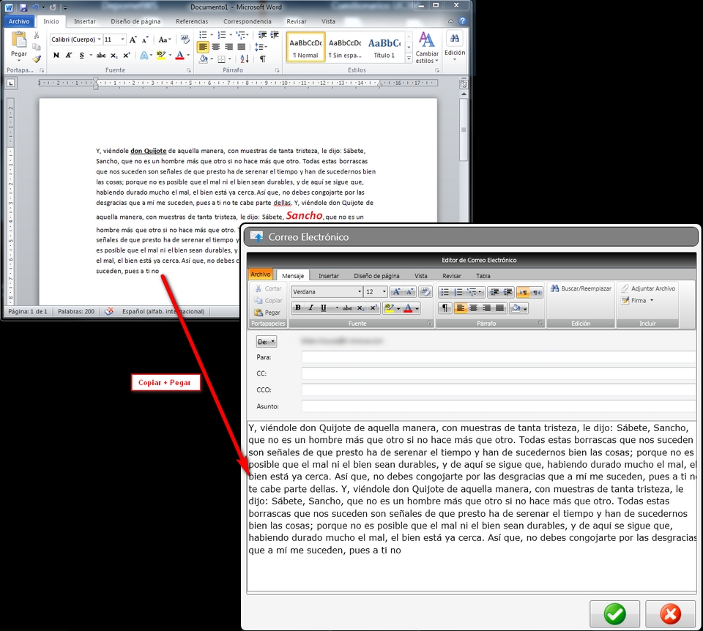
Task: Shrink font size in Word ribbon
Action: [145, 40]
